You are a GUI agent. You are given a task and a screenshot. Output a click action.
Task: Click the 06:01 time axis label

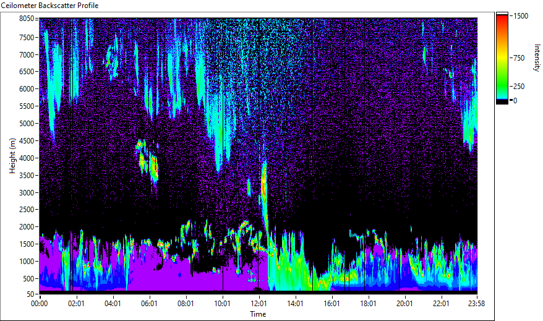click(149, 304)
